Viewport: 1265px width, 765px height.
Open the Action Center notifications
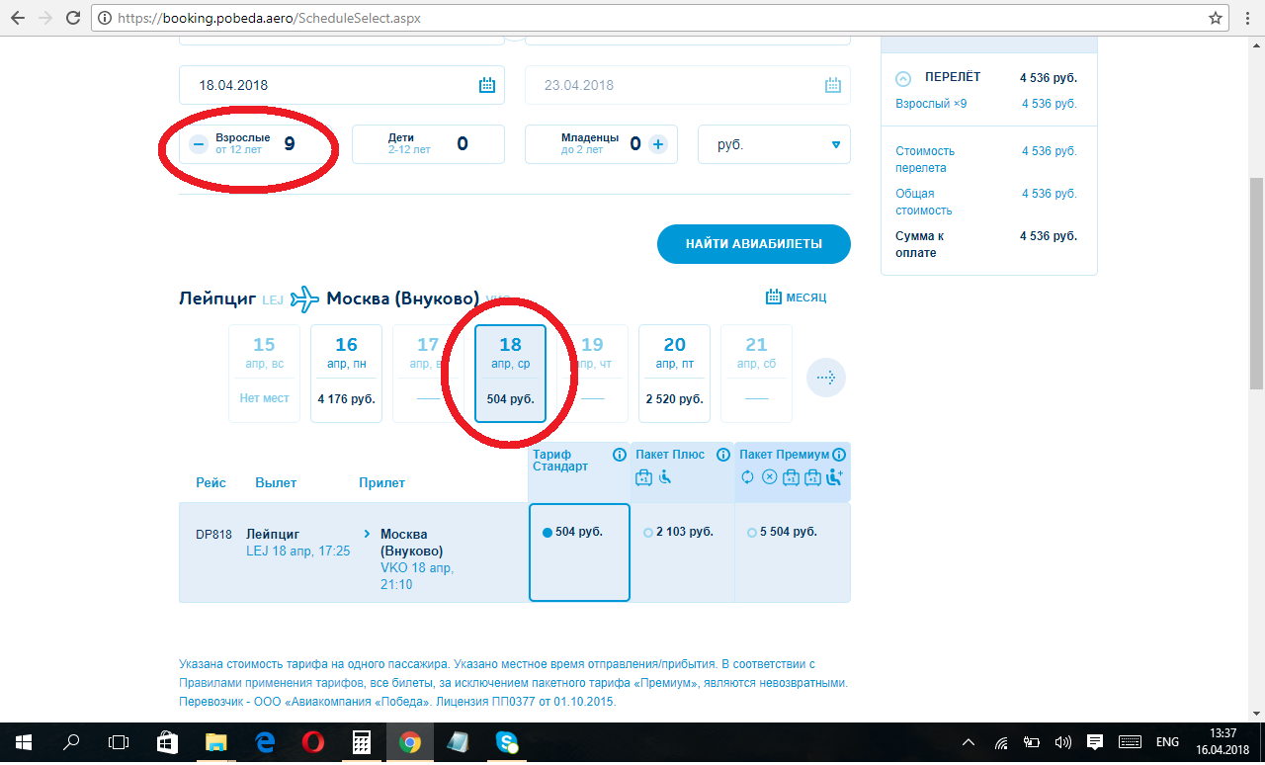1095,742
